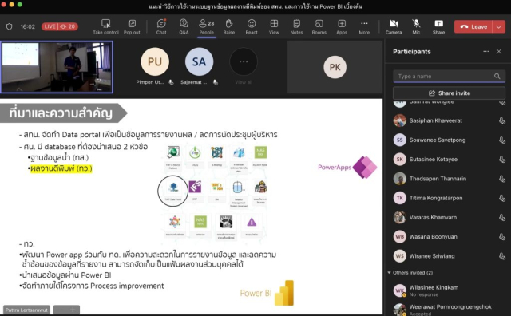Click mic icon beside Sutasinee Kotayee
511x316 pixels.
(x=502, y=160)
